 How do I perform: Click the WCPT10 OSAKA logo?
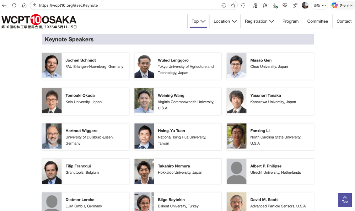click(x=38, y=21)
